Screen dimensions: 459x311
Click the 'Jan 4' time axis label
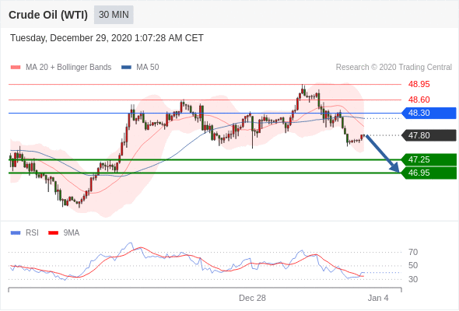click(378, 298)
